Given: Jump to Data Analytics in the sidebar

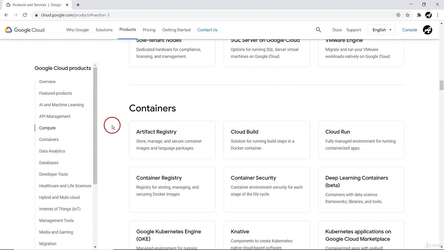Looking at the screenshot, I should 52,151.
